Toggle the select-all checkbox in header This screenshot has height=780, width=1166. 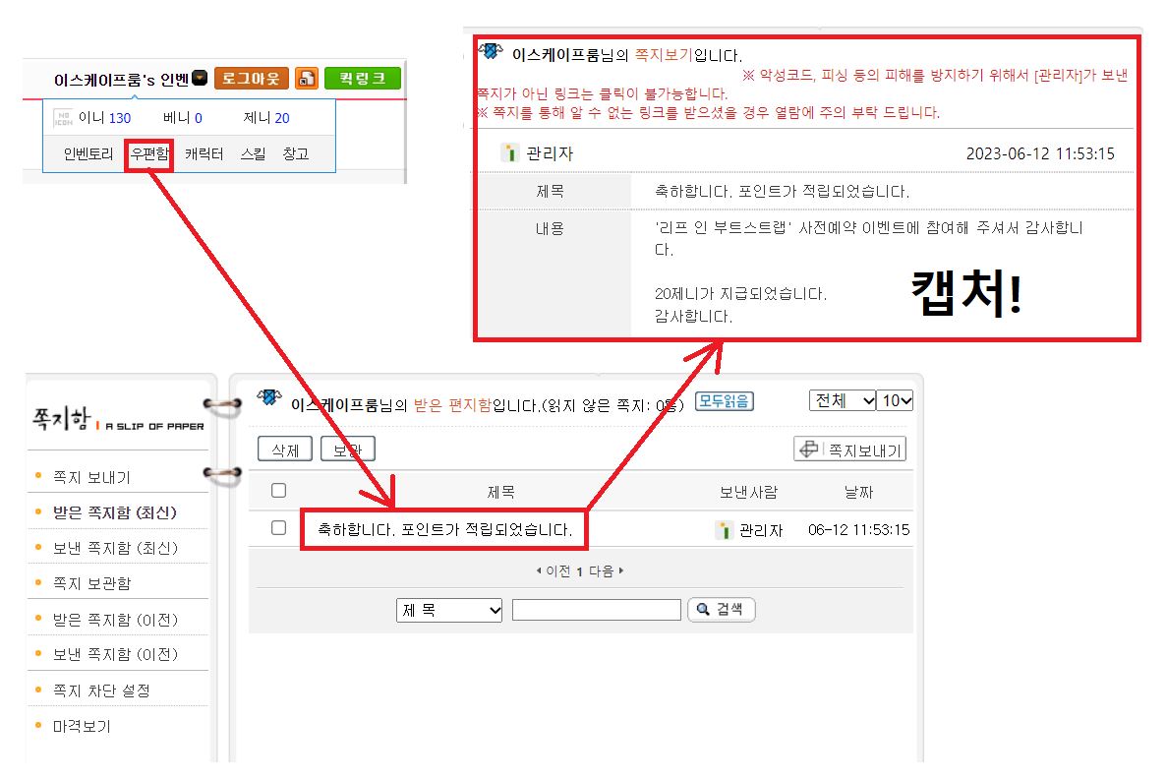278,490
